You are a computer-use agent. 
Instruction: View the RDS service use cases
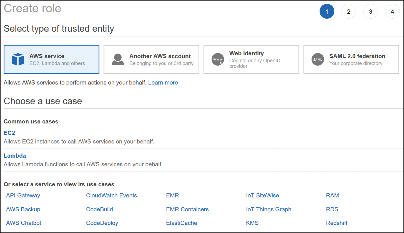332,209
